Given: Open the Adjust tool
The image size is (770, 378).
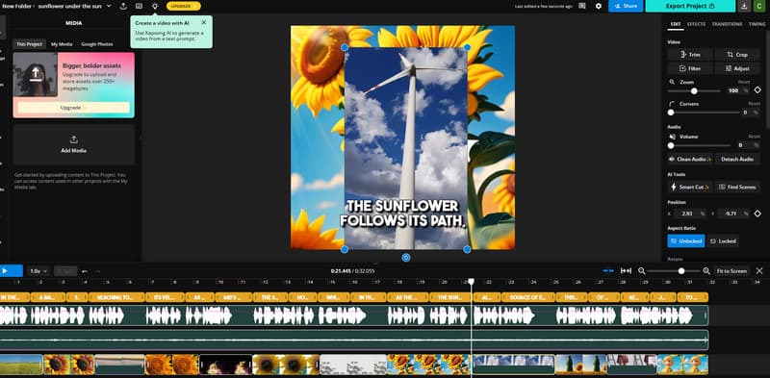Looking at the screenshot, I should pos(737,68).
